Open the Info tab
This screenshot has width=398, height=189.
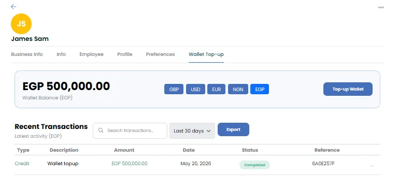pyautogui.click(x=61, y=54)
